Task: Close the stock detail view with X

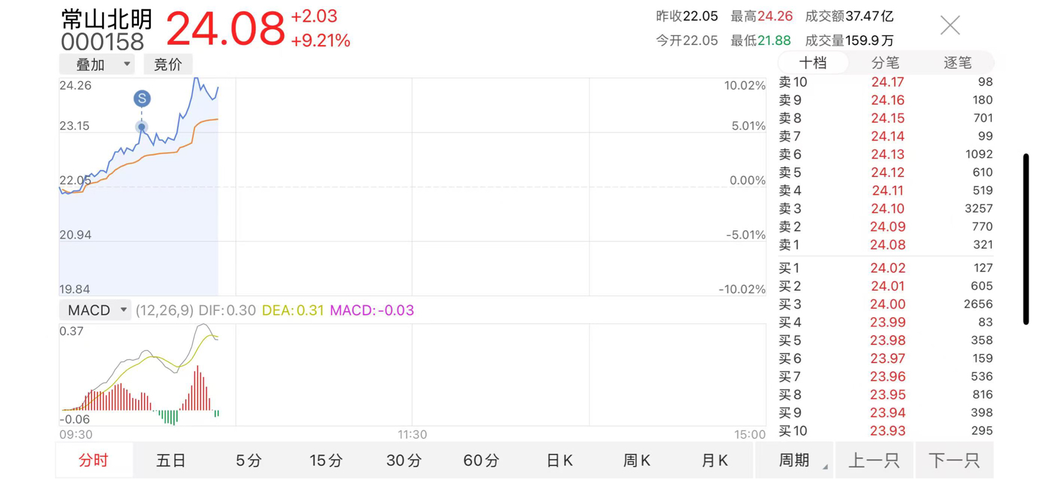Action: (x=950, y=25)
